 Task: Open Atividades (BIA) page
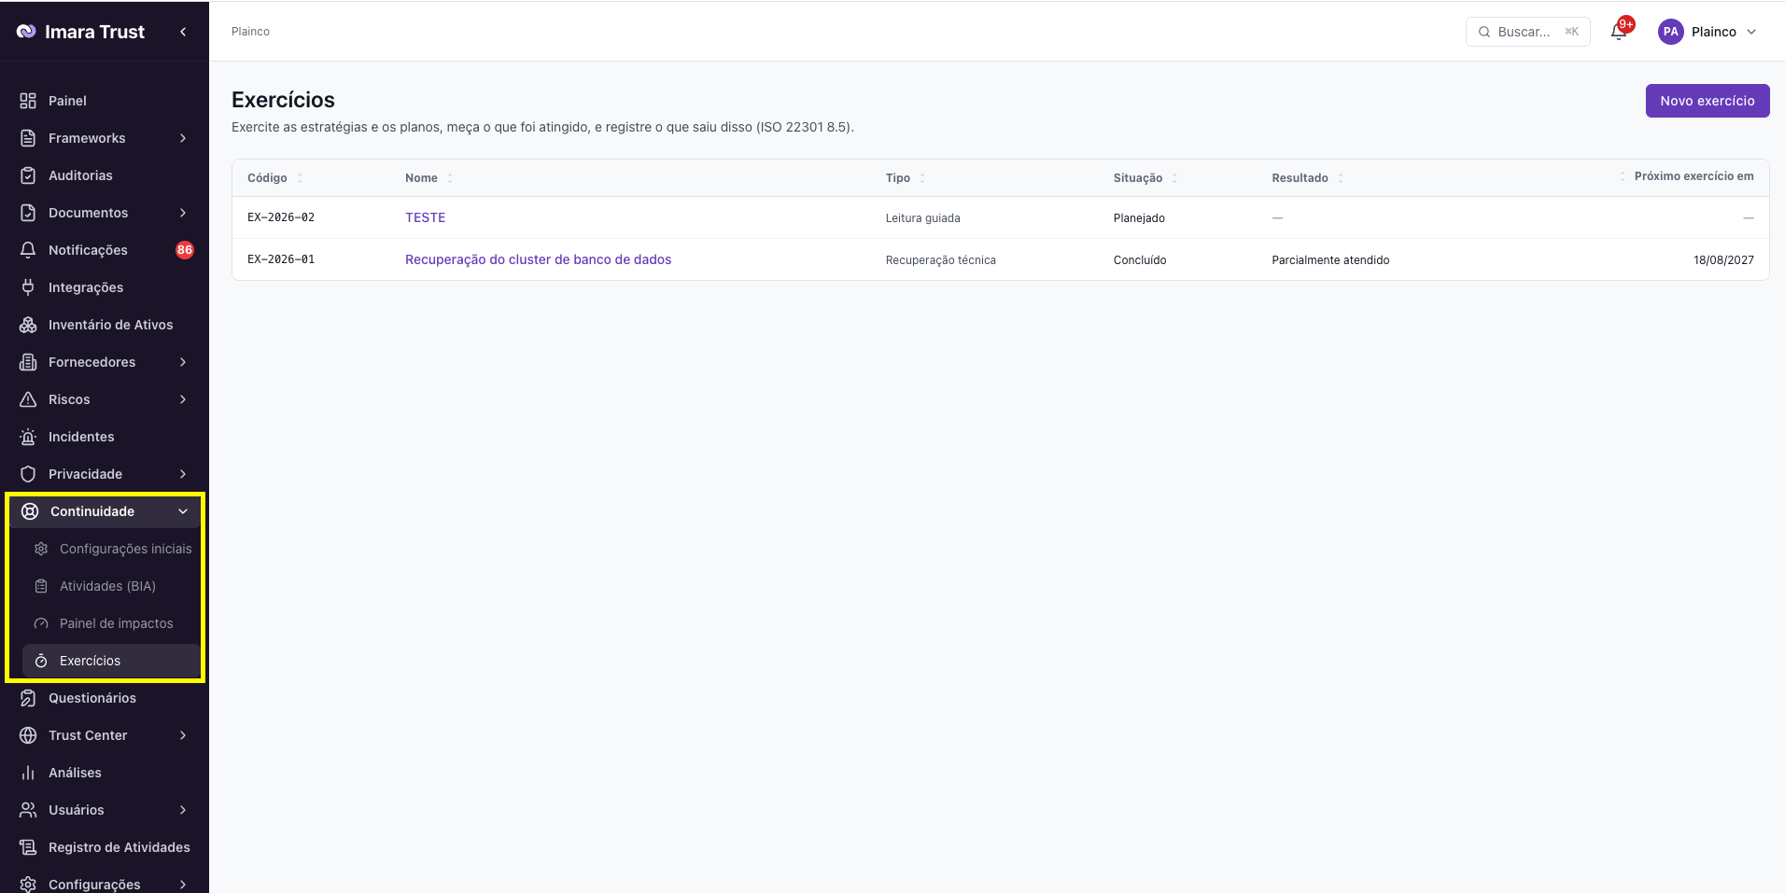coord(114,586)
